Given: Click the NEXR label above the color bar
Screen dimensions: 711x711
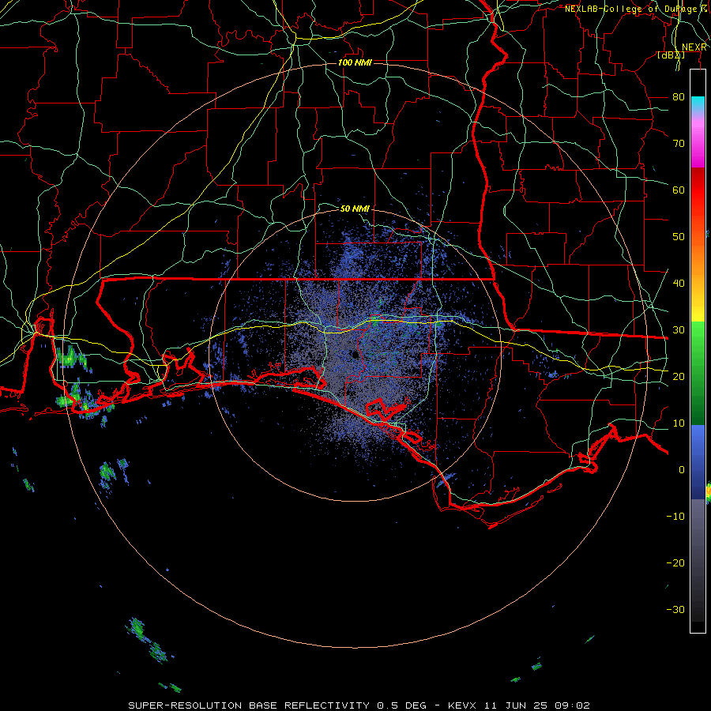Looking at the screenshot, I should tap(694, 47).
